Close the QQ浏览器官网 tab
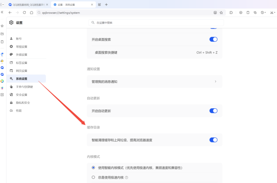This screenshot has width=277, height=183. coord(47,5)
